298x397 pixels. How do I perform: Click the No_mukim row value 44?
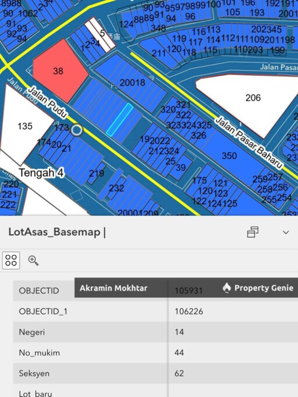(x=179, y=353)
